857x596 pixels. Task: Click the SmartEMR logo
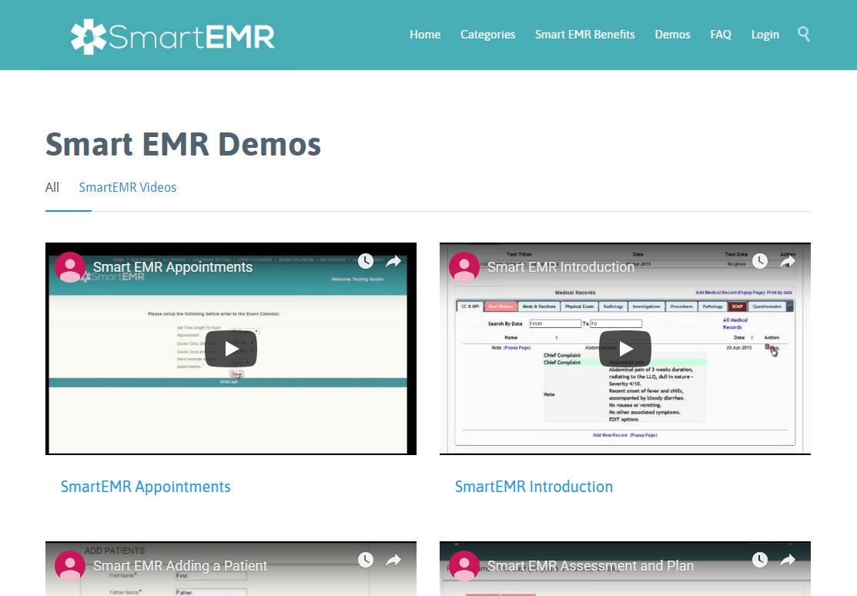(172, 37)
